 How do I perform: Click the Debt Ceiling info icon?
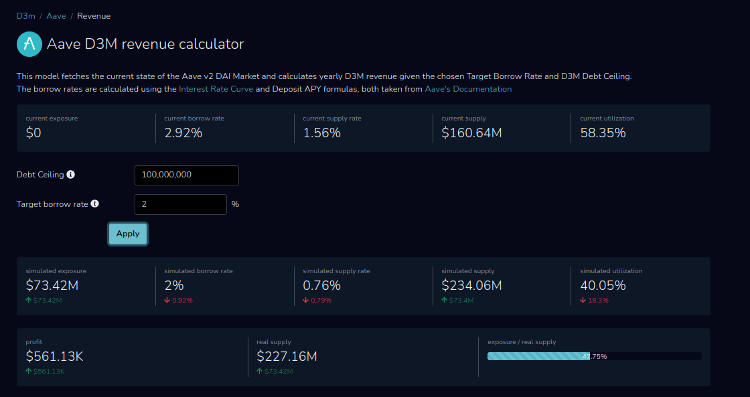(71, 175)
